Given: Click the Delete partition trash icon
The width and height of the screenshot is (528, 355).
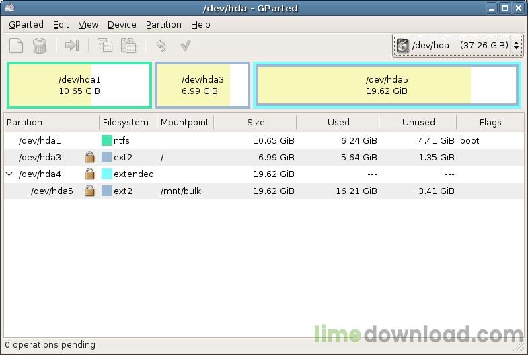Looking at the screenshot, I should pyautogui.click(x=40, y=46).
